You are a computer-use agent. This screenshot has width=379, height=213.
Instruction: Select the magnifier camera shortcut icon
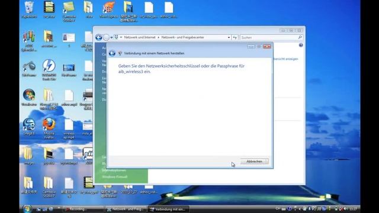tap(29, 69)
